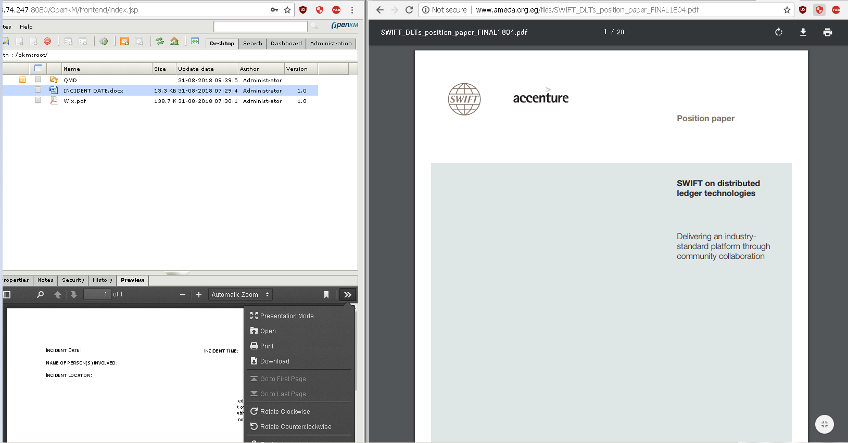Select the checkbox beside Wix.pdf
The width and height of the screenshot is (848, 443).
point(38,100)
